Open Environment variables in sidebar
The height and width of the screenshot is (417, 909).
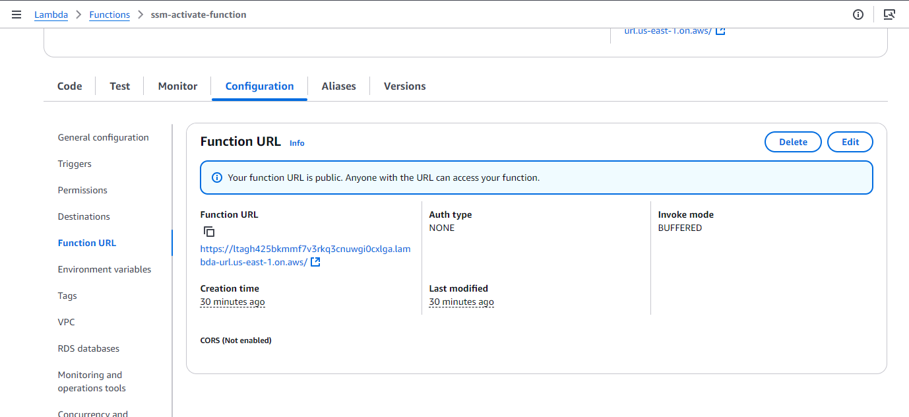[x=105, y=270]
